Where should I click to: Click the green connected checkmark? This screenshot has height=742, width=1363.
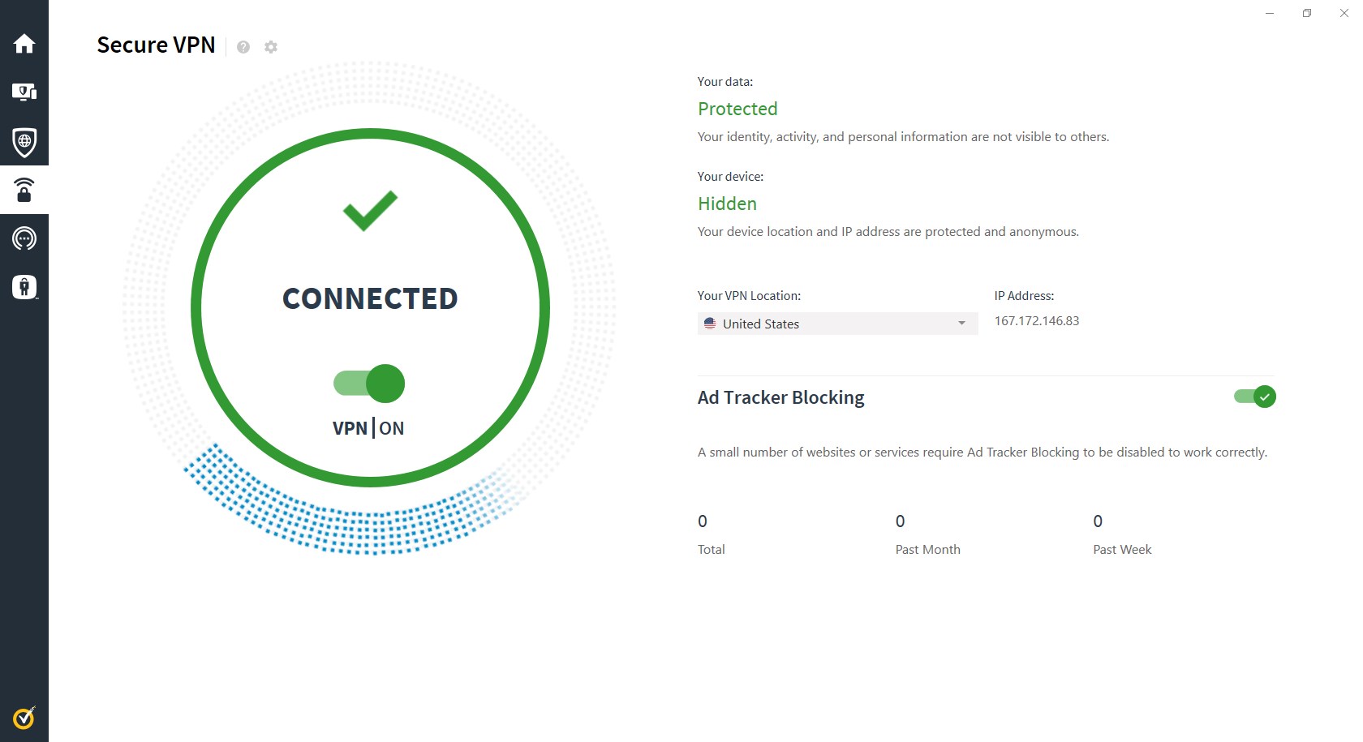pos(370,210)
